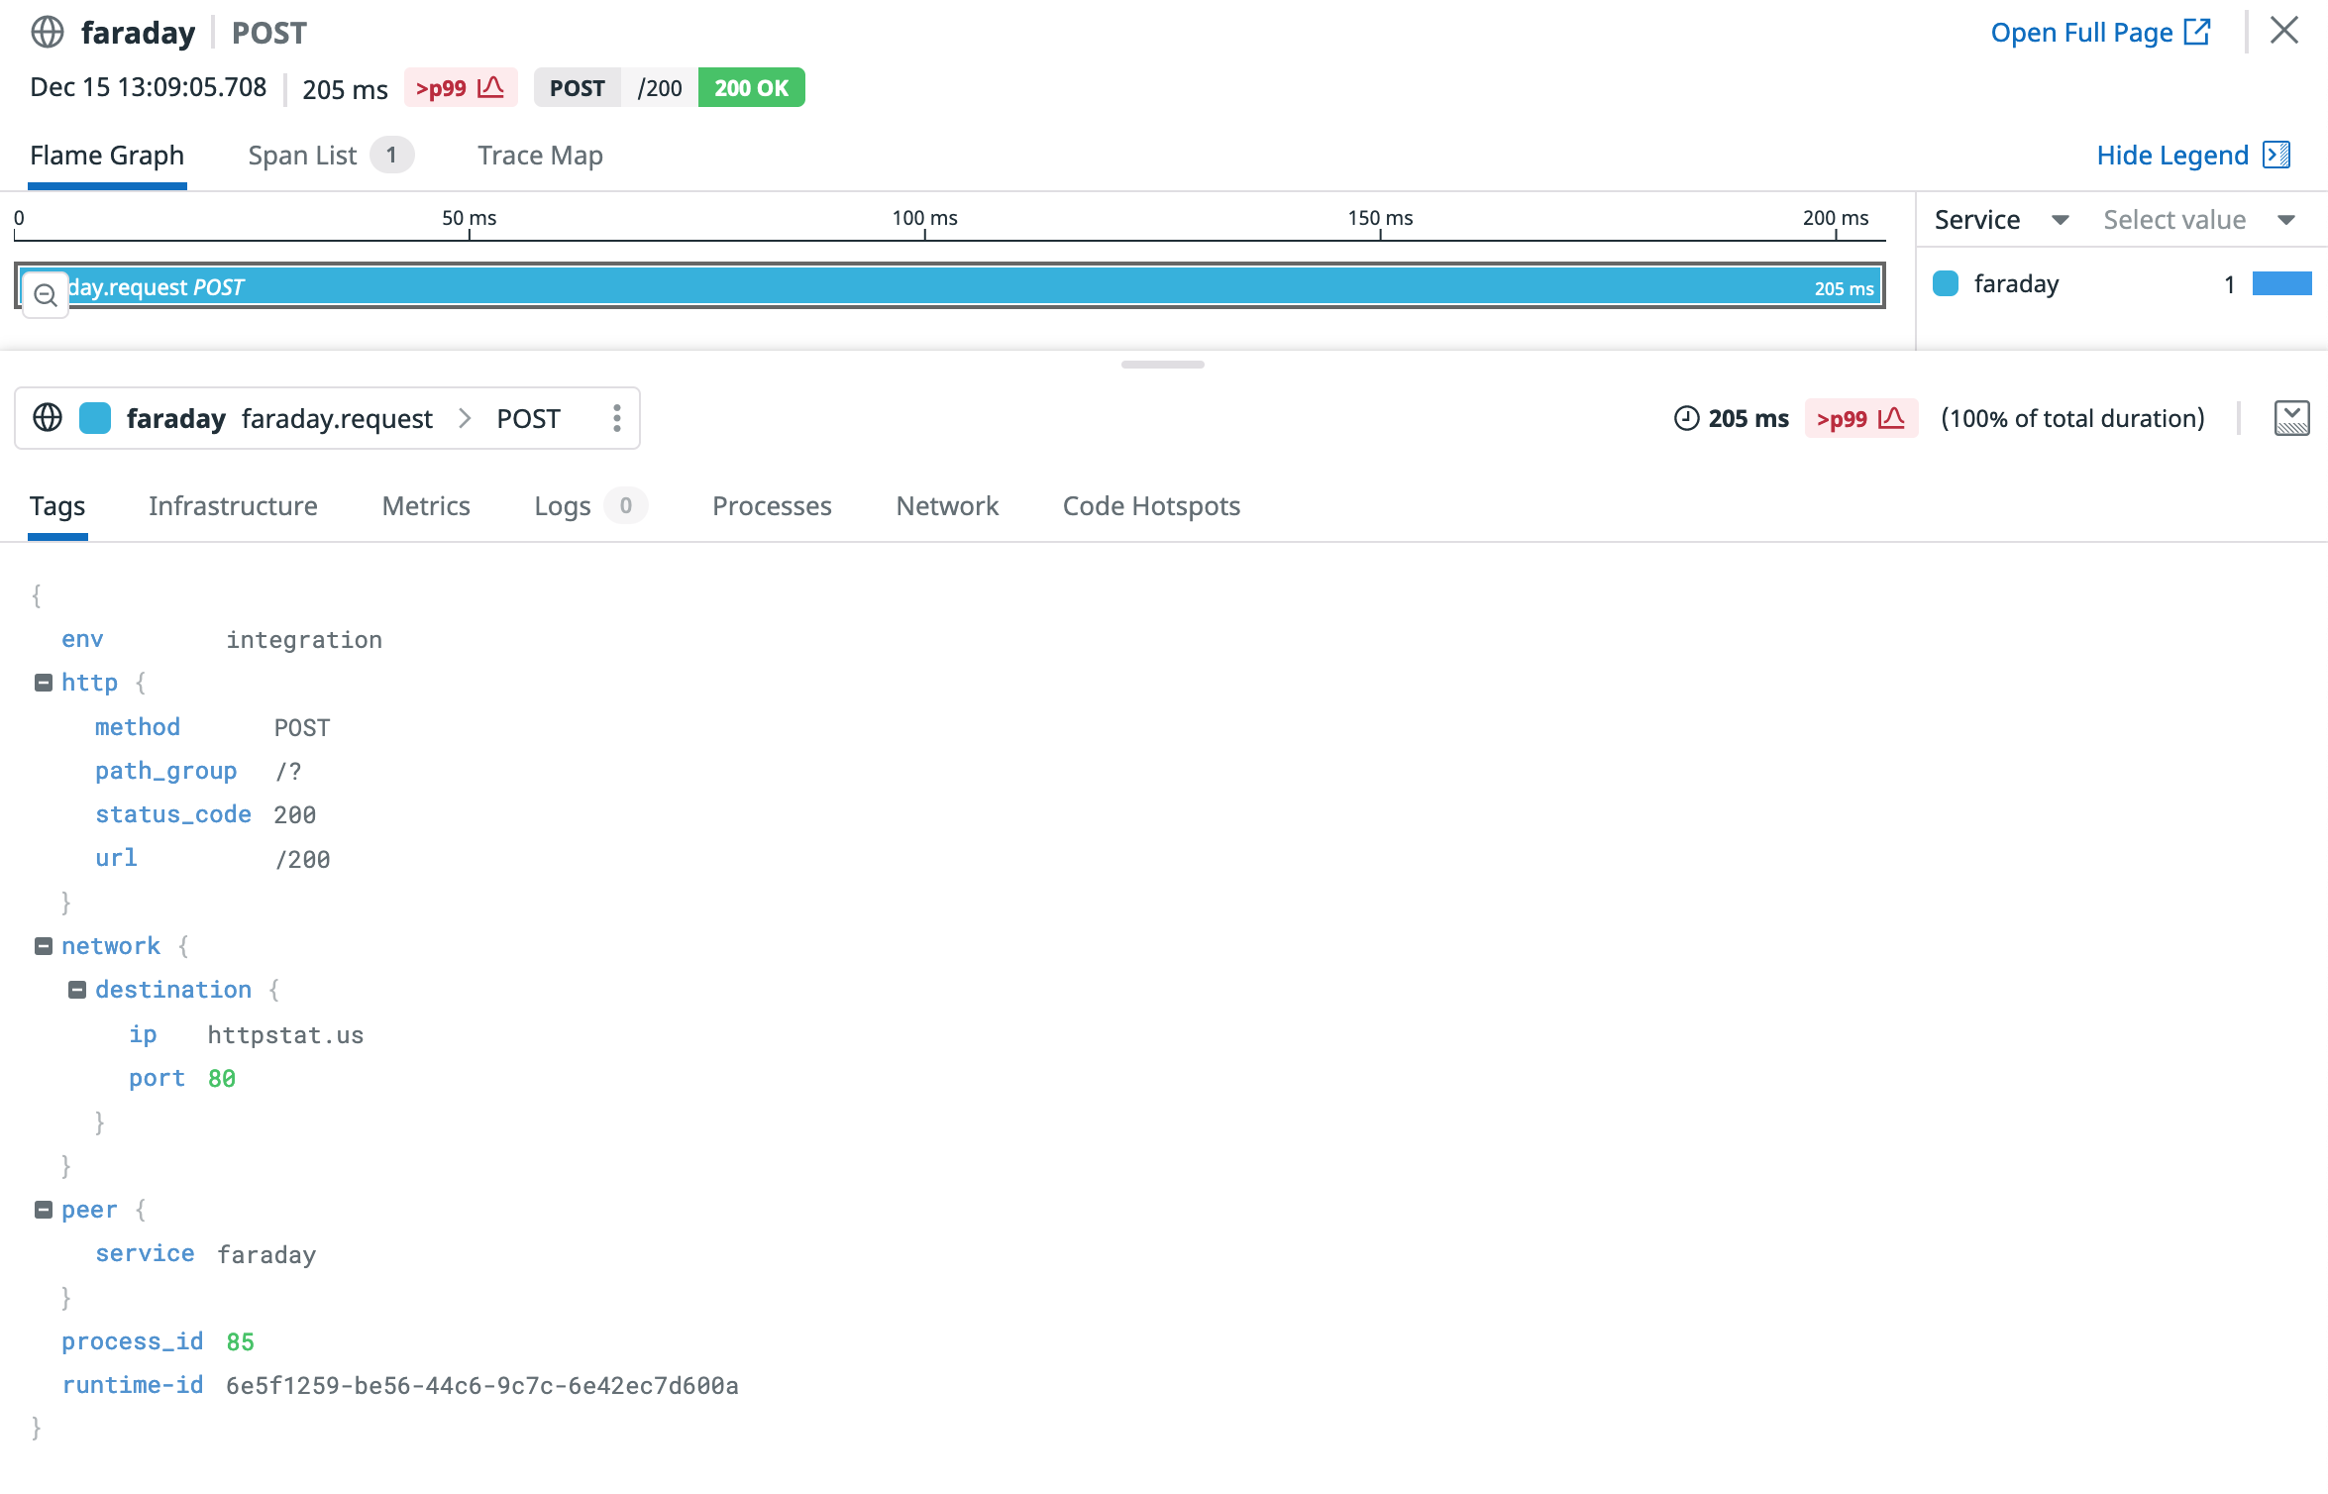Collapse the http tag group

44,683
